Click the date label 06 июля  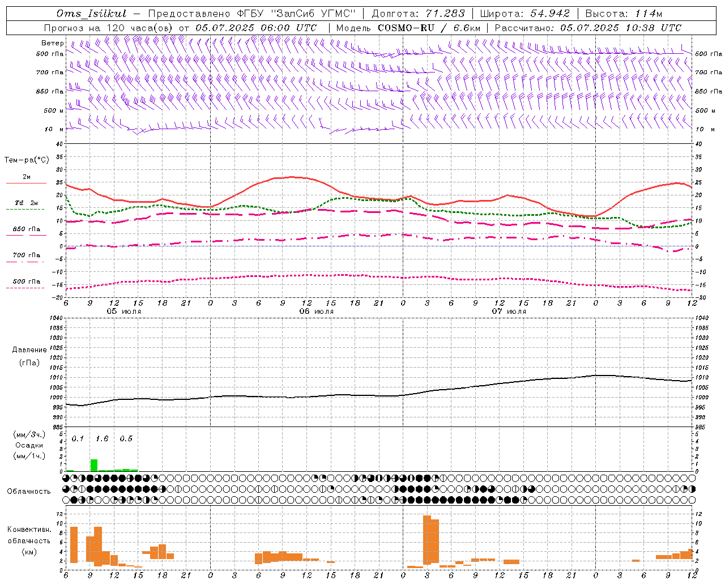(317, 312)
